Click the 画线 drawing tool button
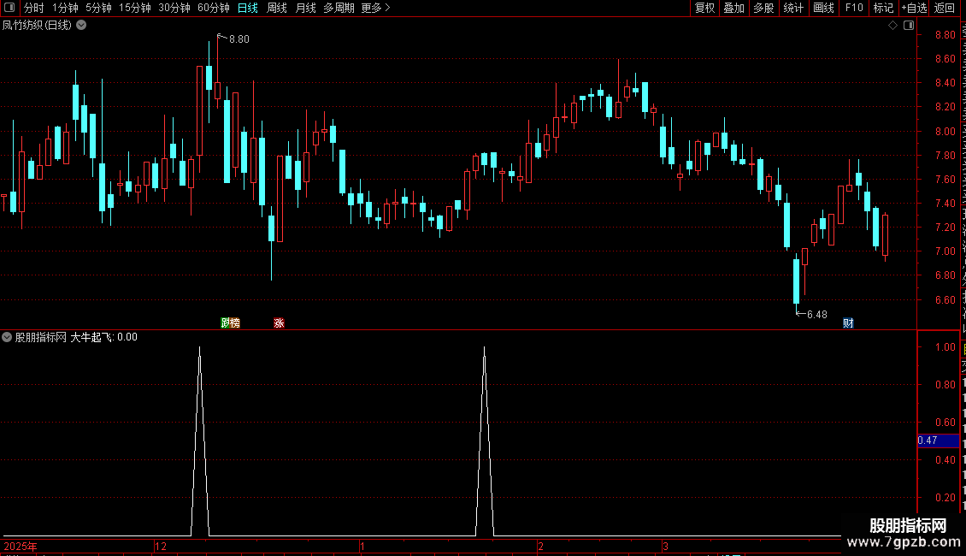The width and height of the screenshot is (966, 556). click(x=823, y=8)
